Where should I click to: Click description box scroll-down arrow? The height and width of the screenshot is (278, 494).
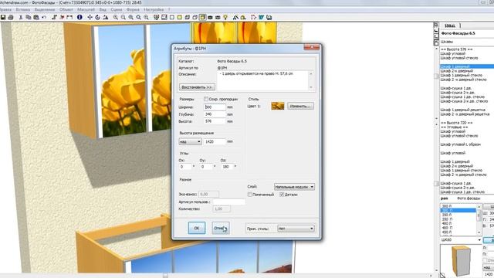(311, 87)
